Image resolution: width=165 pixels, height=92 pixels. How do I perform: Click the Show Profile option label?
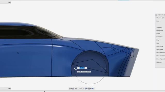click(x=160, y=46)
